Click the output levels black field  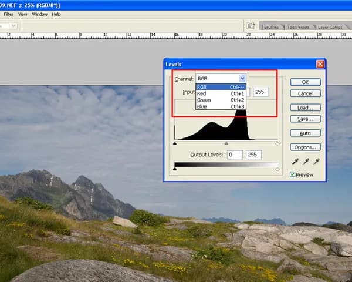point(234,155)
